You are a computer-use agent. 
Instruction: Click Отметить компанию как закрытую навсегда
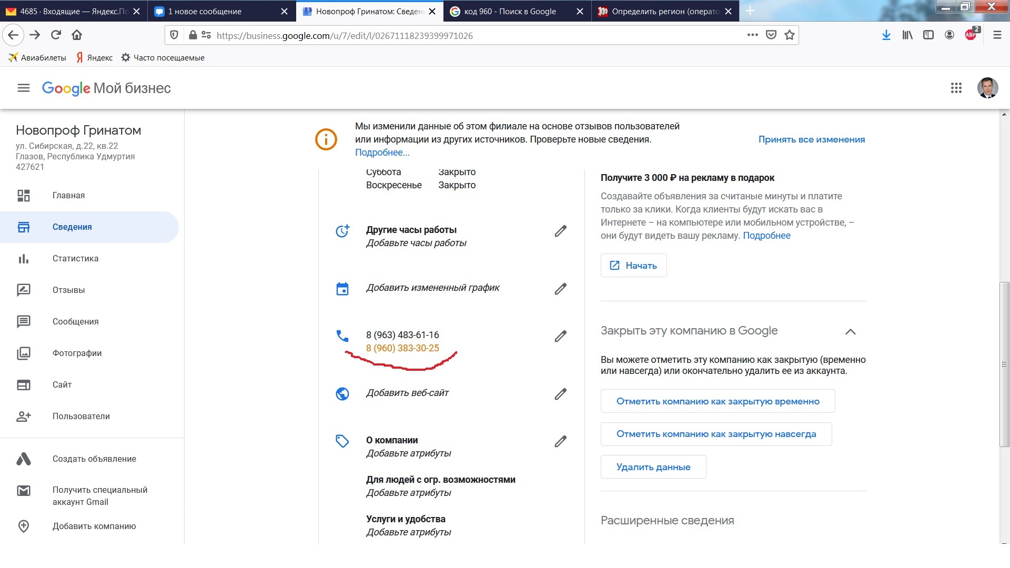click(716, 434)
